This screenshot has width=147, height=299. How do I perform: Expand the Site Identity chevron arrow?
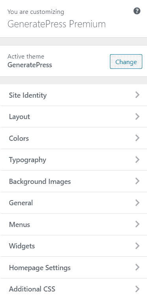pos(138,95)
